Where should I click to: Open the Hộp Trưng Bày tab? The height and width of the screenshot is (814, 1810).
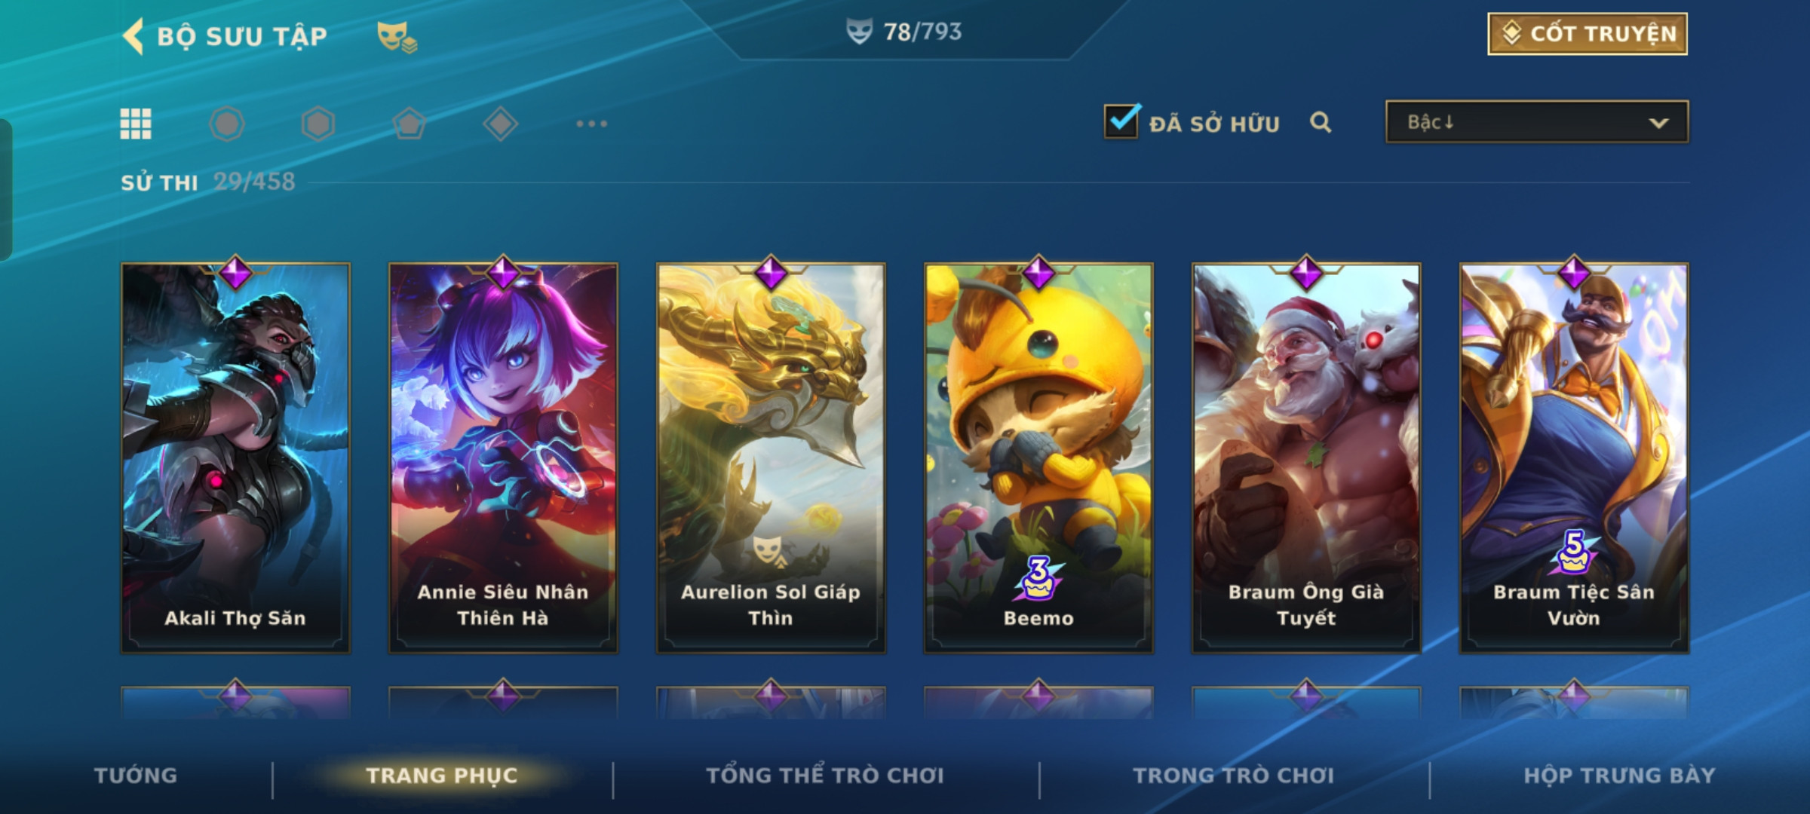[1619, 776]
